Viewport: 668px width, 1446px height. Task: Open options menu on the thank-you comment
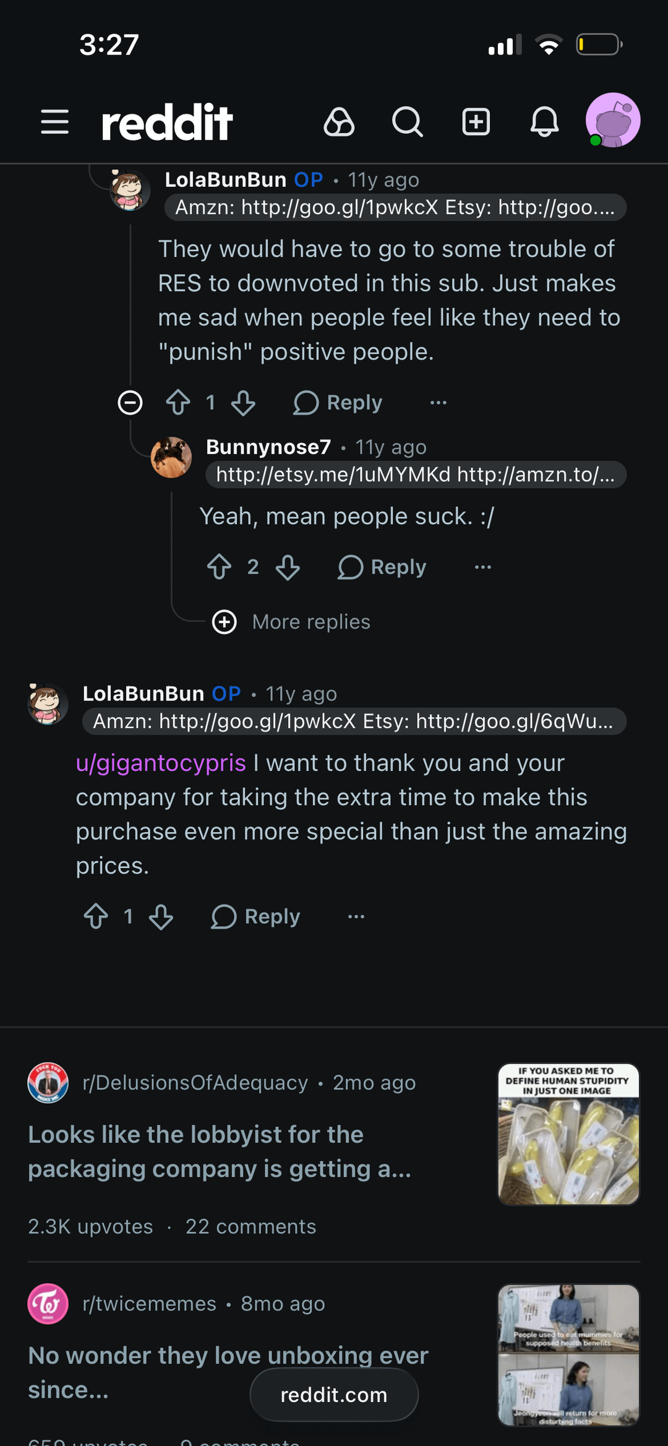(356, 916)
